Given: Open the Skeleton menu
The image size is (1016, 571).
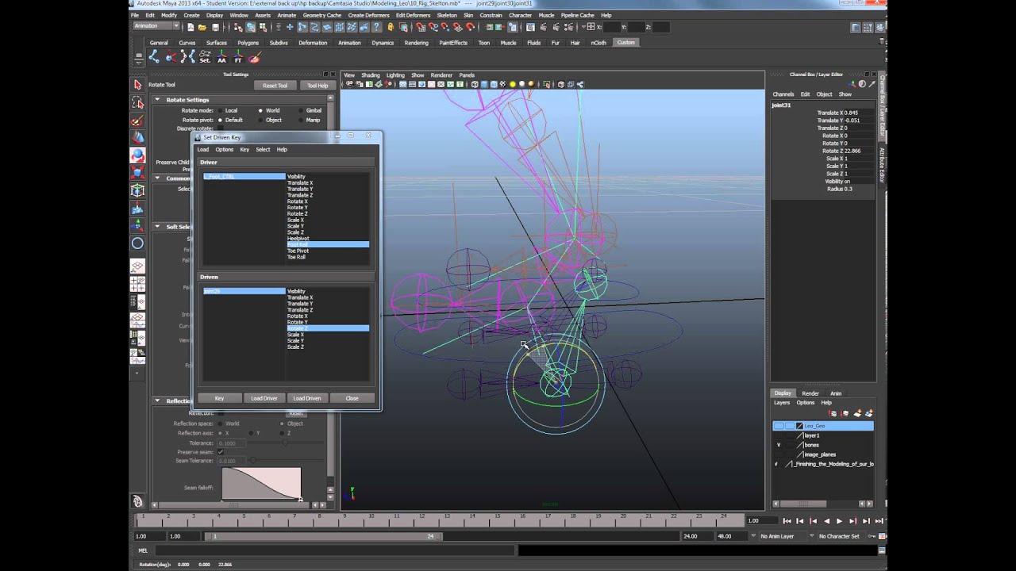Looking at the screenshot, I should click(447, 15).
